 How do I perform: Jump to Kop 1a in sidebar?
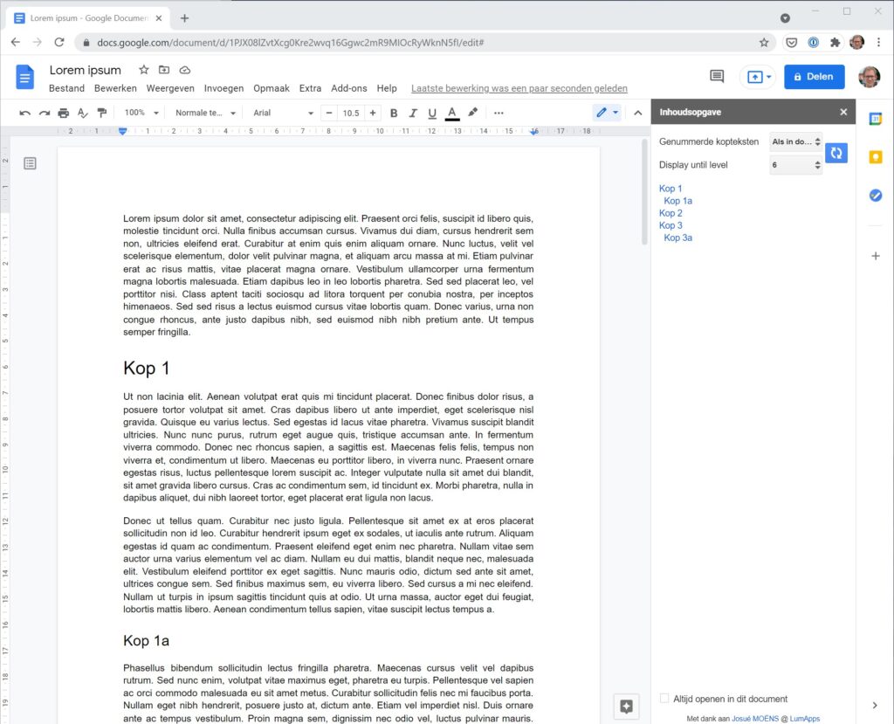(x=677, y=201)
